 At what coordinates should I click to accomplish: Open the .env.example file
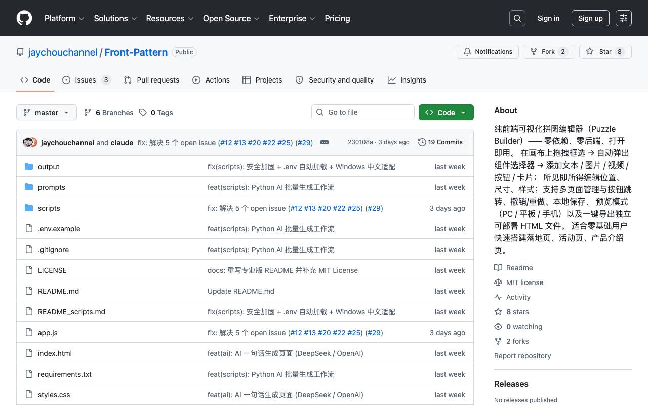pos(59,229)
